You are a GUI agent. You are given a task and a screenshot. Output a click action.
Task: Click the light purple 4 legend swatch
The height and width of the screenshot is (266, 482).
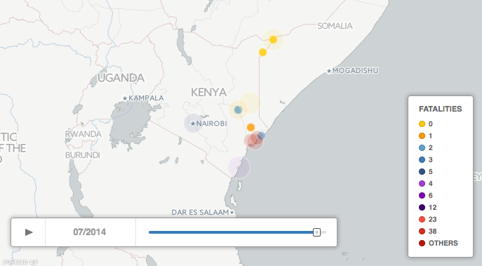point(422,184)
